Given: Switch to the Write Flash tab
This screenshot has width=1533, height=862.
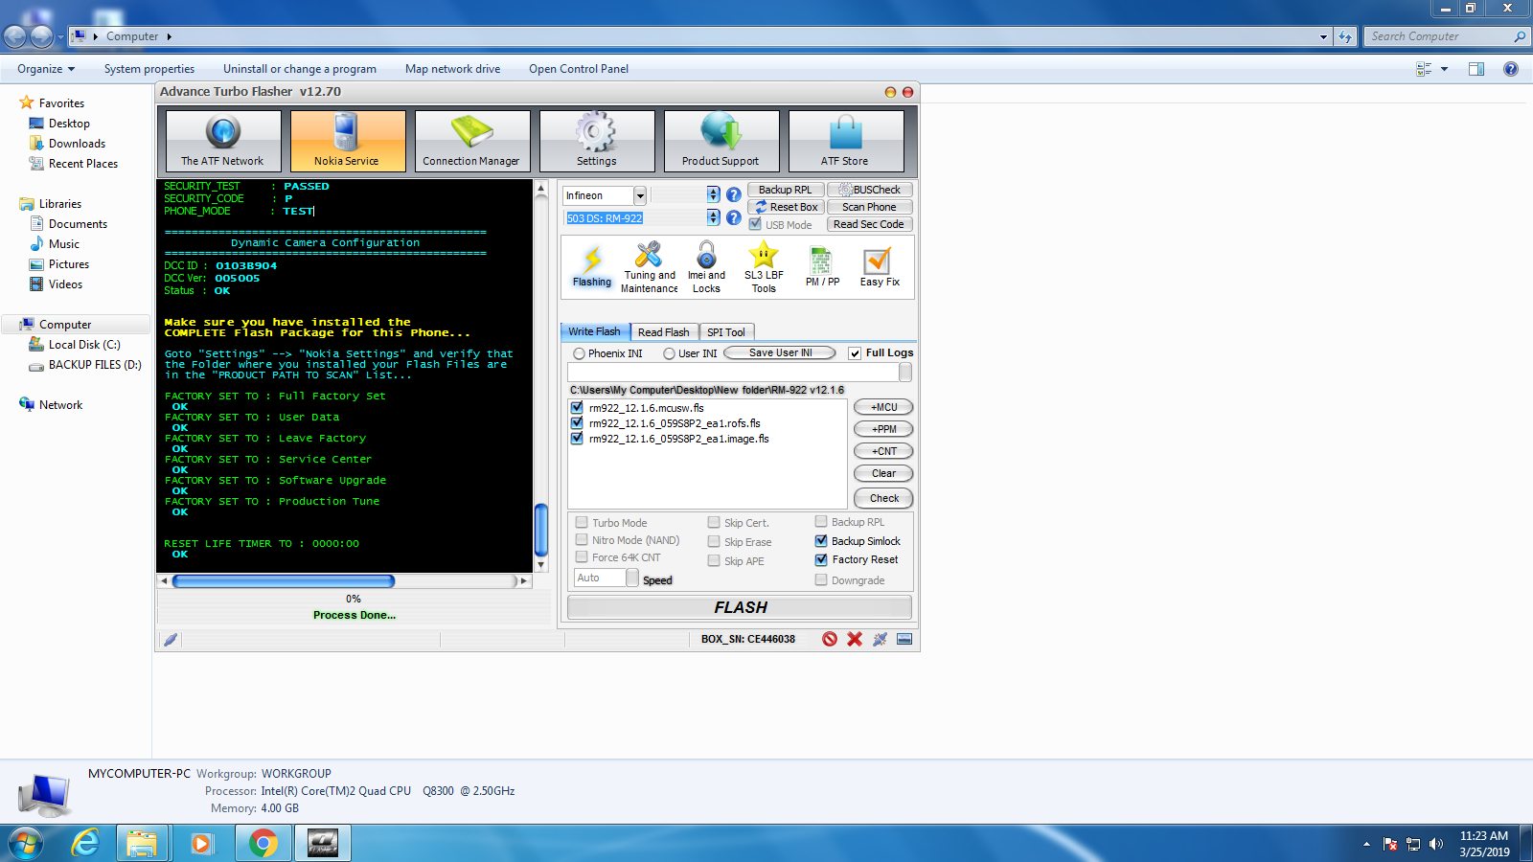Looking at the screenshot, I should [595, 331].
